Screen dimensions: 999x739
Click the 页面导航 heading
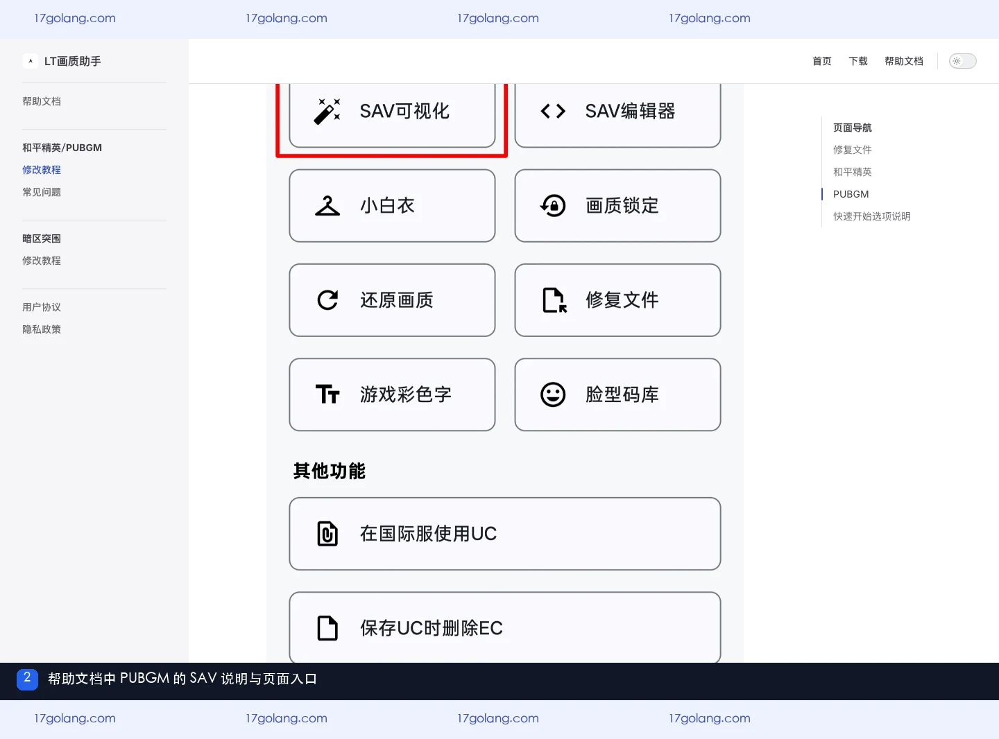[853, 128]
